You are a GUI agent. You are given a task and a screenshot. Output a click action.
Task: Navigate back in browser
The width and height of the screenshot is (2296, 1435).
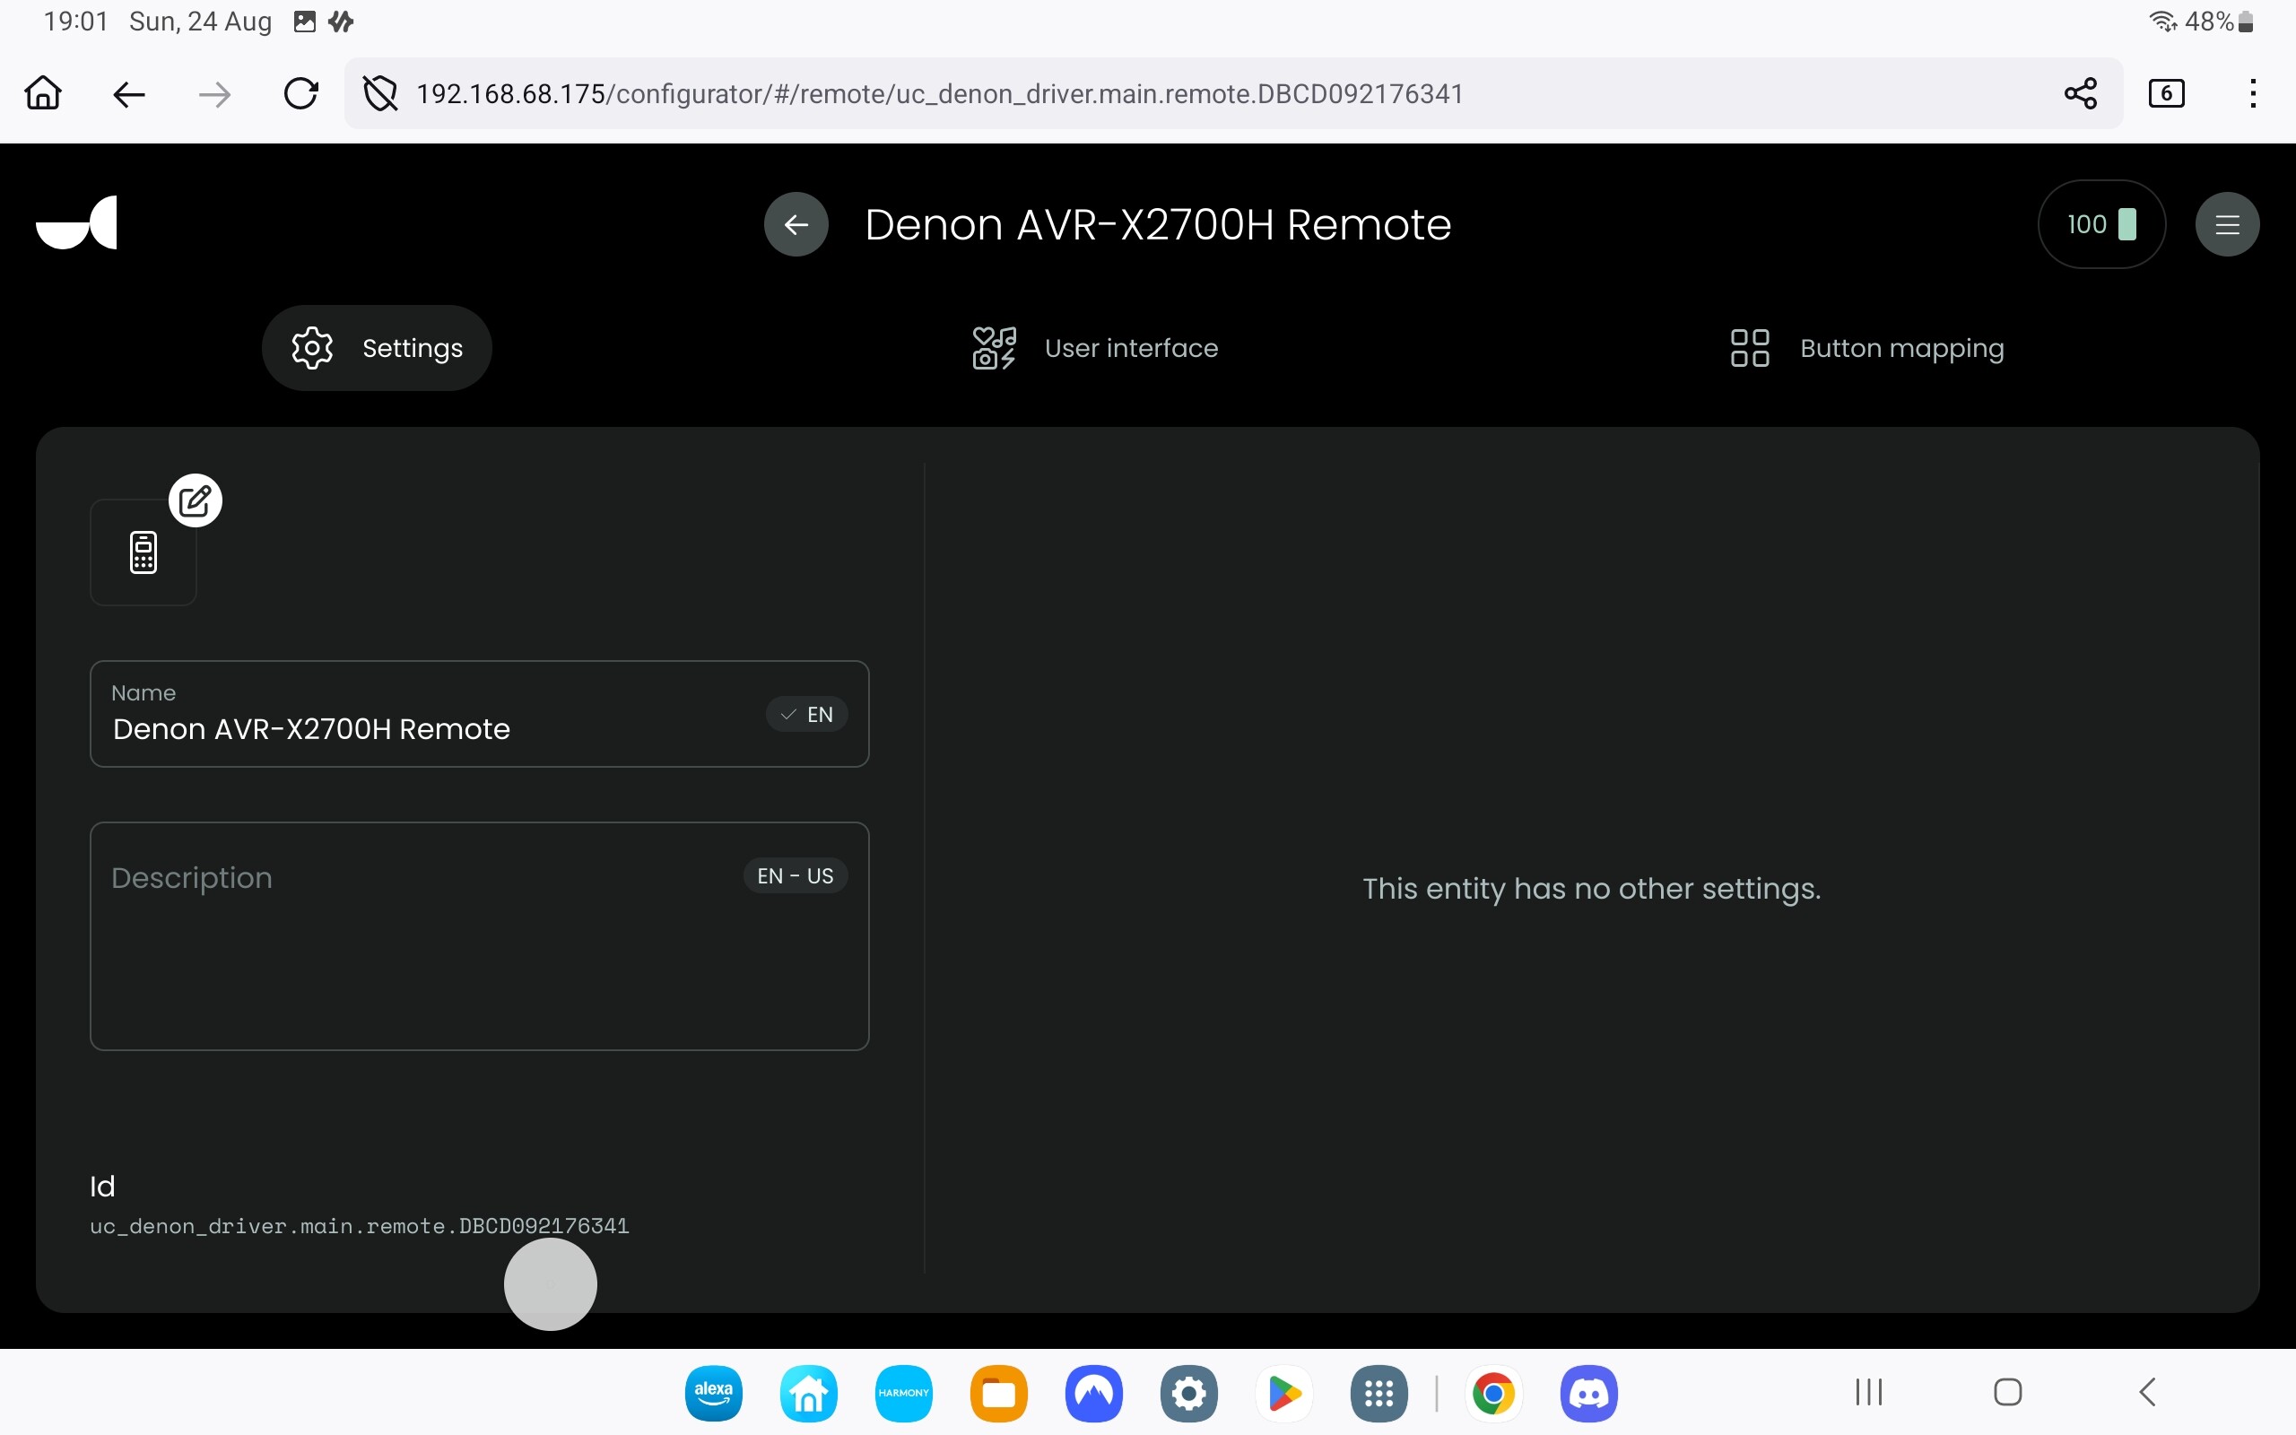point(128,94)
